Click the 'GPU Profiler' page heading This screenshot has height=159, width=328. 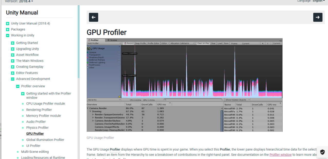107,32
